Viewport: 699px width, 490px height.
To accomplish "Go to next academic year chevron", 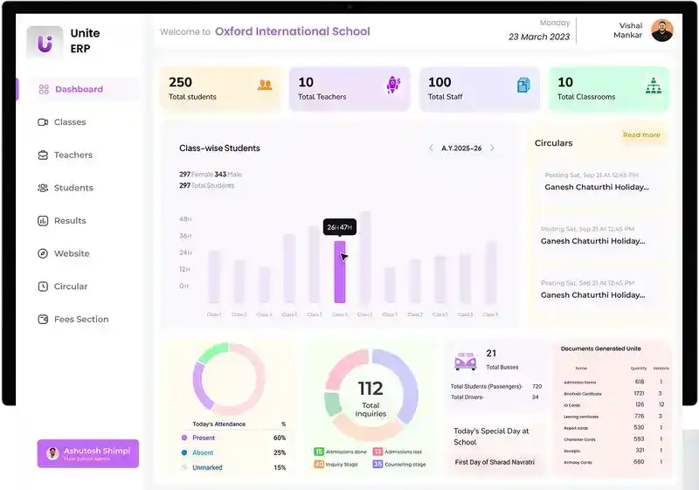I will tap(492, 148).
